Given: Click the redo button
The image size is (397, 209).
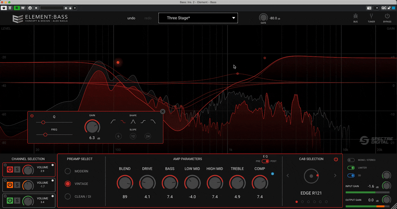Looking at the screenshot, I should 148,18.
